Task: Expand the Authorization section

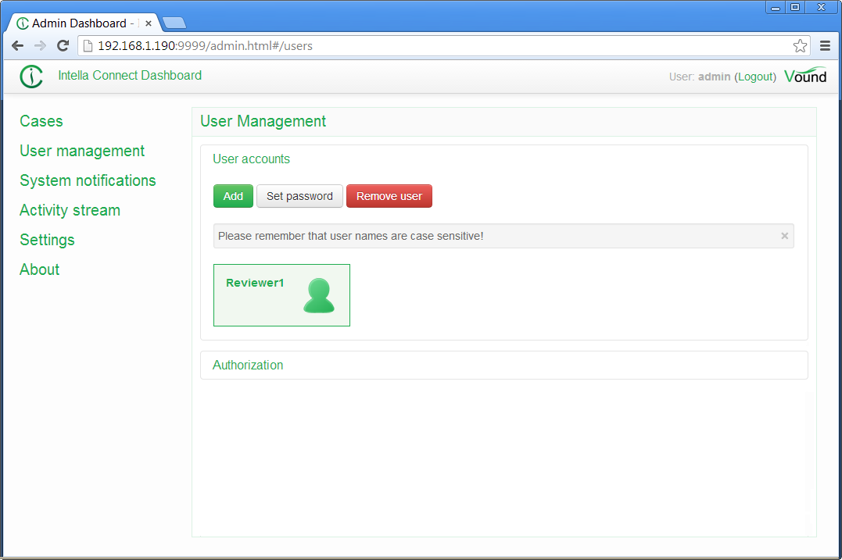Action: point(248,365)
